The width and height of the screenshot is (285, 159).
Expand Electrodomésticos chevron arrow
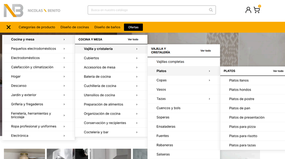click(64, 58)
